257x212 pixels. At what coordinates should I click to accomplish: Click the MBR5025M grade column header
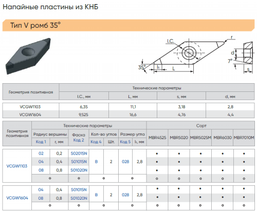click(200, 138)
